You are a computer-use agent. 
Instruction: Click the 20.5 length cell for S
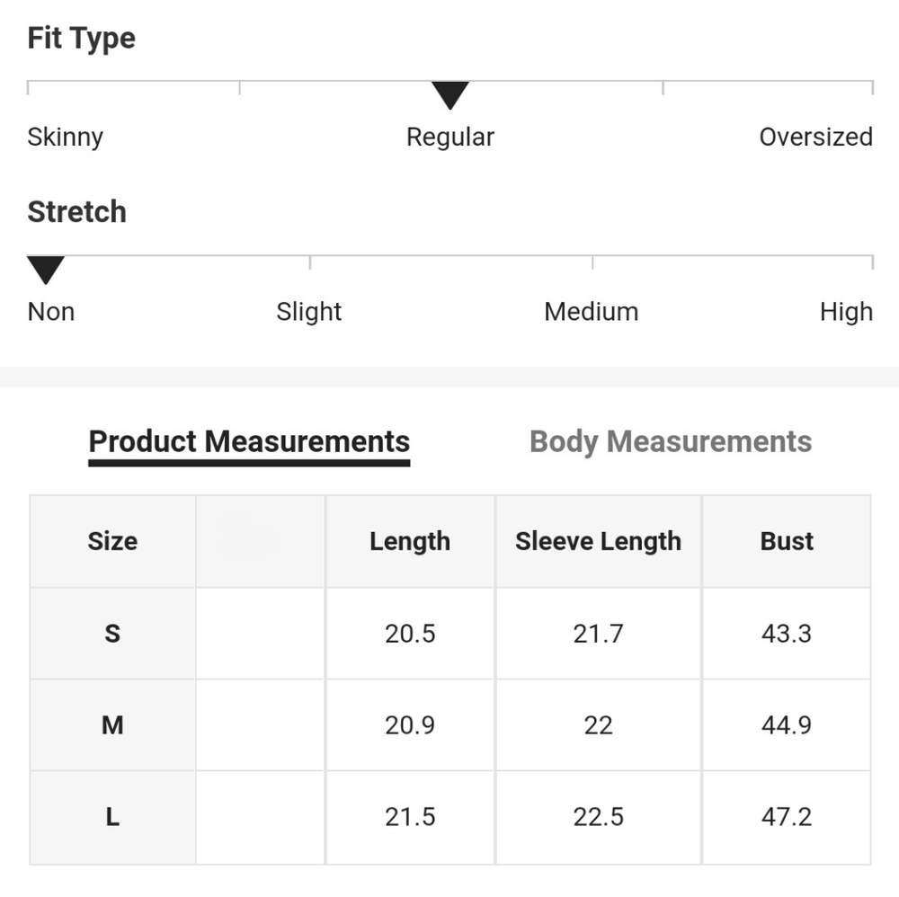410,634
